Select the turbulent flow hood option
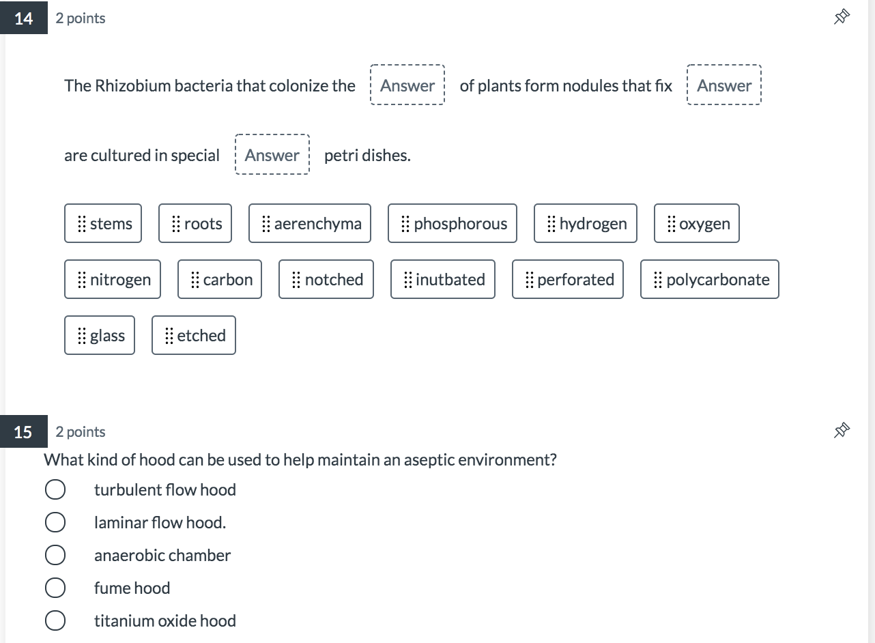This screenshot has width=875, height=643. (55, 490)
